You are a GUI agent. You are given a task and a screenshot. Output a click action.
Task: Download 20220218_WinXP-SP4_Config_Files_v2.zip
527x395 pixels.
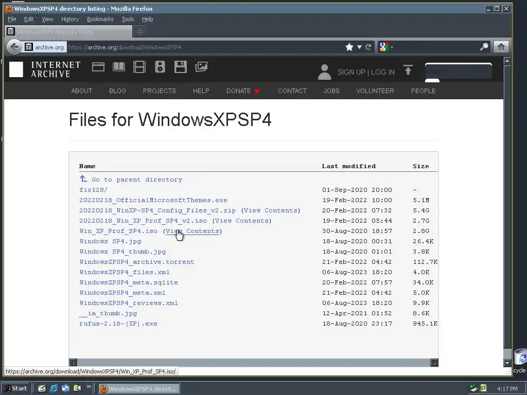(x=157, y=210)
